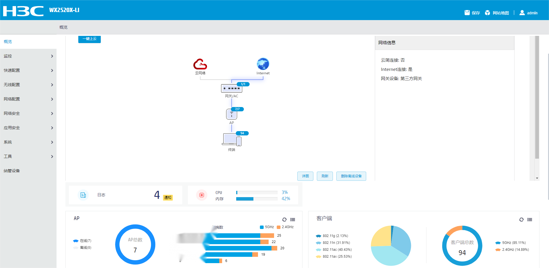This screenshot has width=549, height=268.
Task: Click the 7/7 badge on the AP node
Action: click(x=237, y=109)
